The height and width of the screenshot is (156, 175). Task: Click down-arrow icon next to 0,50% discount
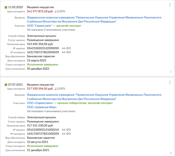point(56,11)
